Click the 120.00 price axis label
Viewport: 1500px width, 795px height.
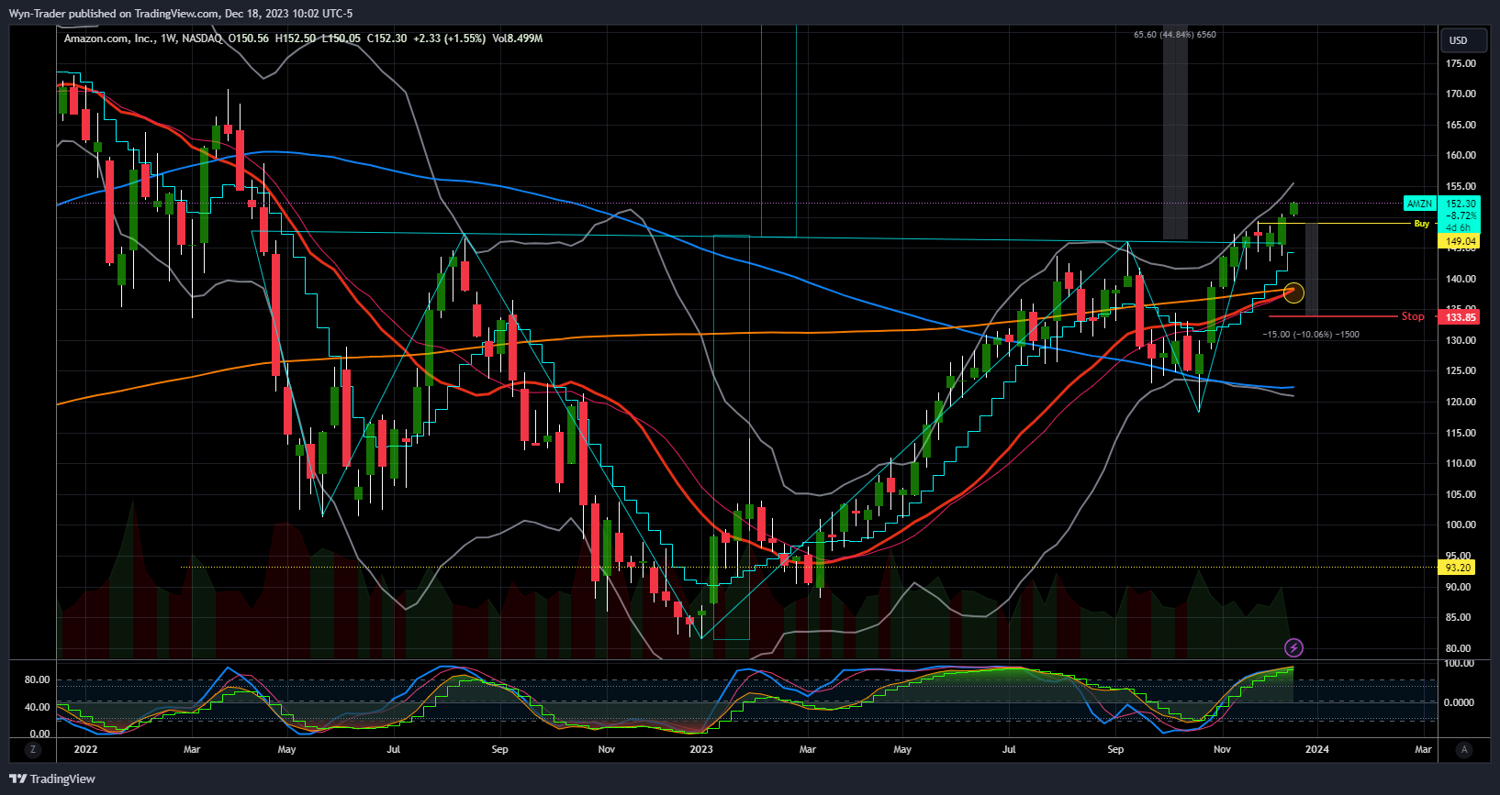pos(1461,402)
